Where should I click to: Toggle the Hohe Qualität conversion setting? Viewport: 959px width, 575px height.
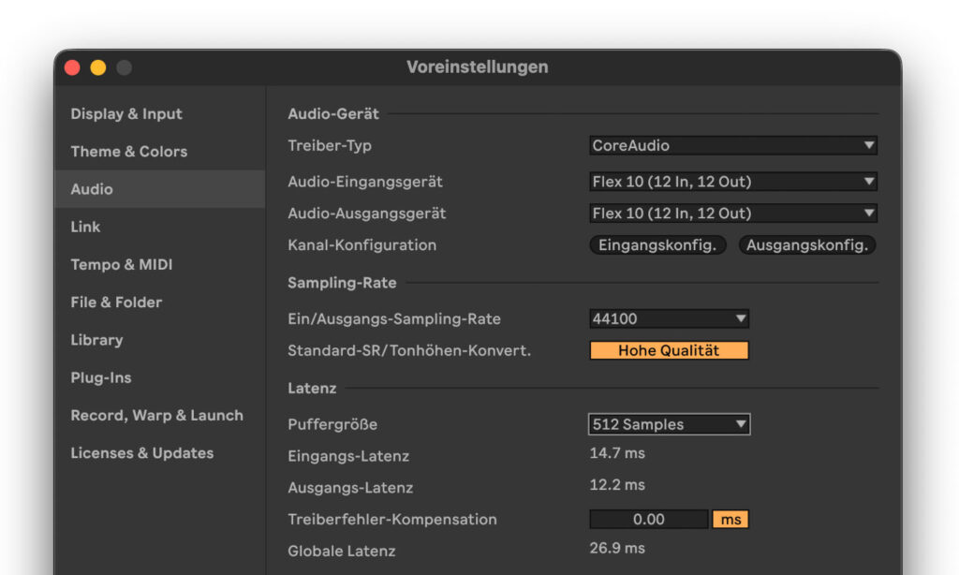[669, 350]
